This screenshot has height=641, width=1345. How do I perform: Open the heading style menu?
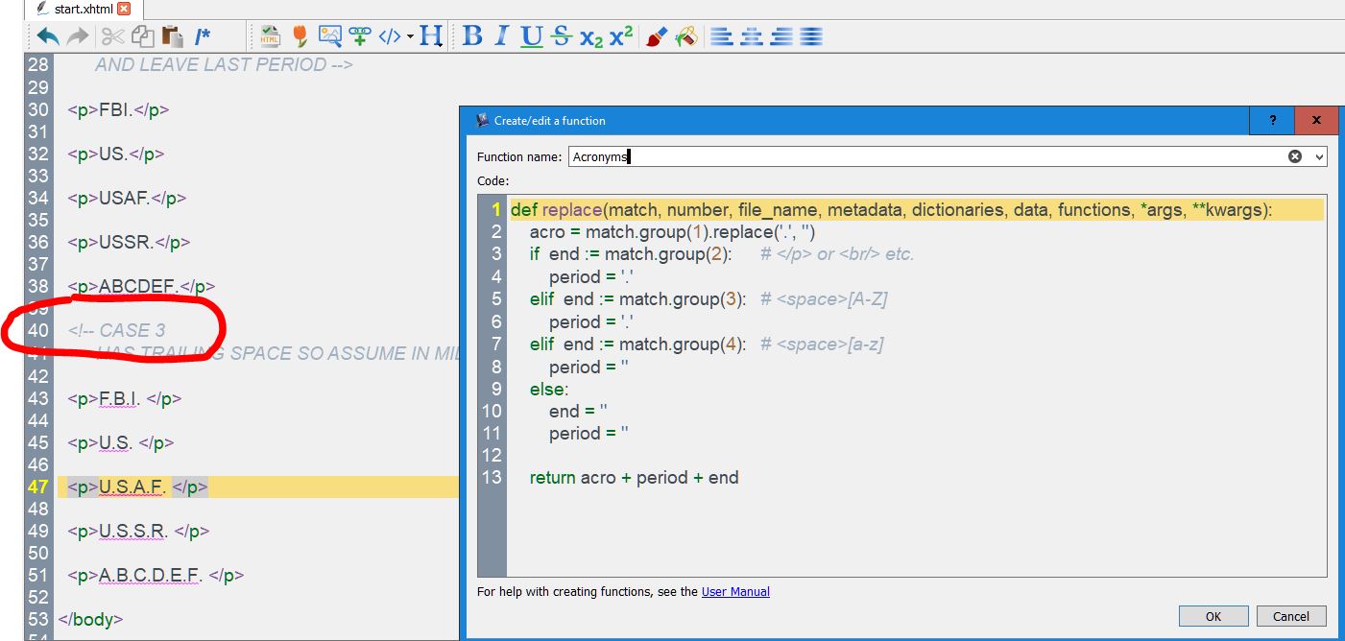point(431,36)
